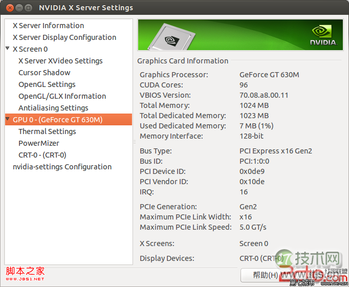Image resolution: width=349 pixels, height=287 pixels.
Task: Select GPU 0 - (GeForce GT 630M)
Action: [x=58, y=120]
